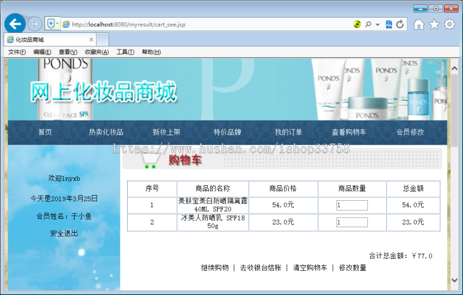Click the compatibility view page icon
Image resolution: width=463 pixels, height=295 pixels.
[x=389, y=24]
